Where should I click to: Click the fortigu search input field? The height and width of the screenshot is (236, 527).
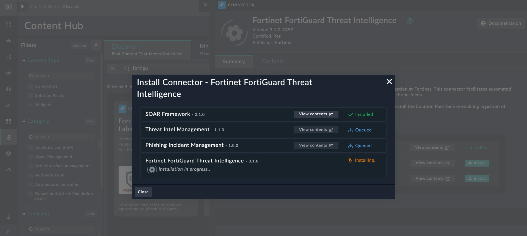pyautogui.click(x=165, y=68)
